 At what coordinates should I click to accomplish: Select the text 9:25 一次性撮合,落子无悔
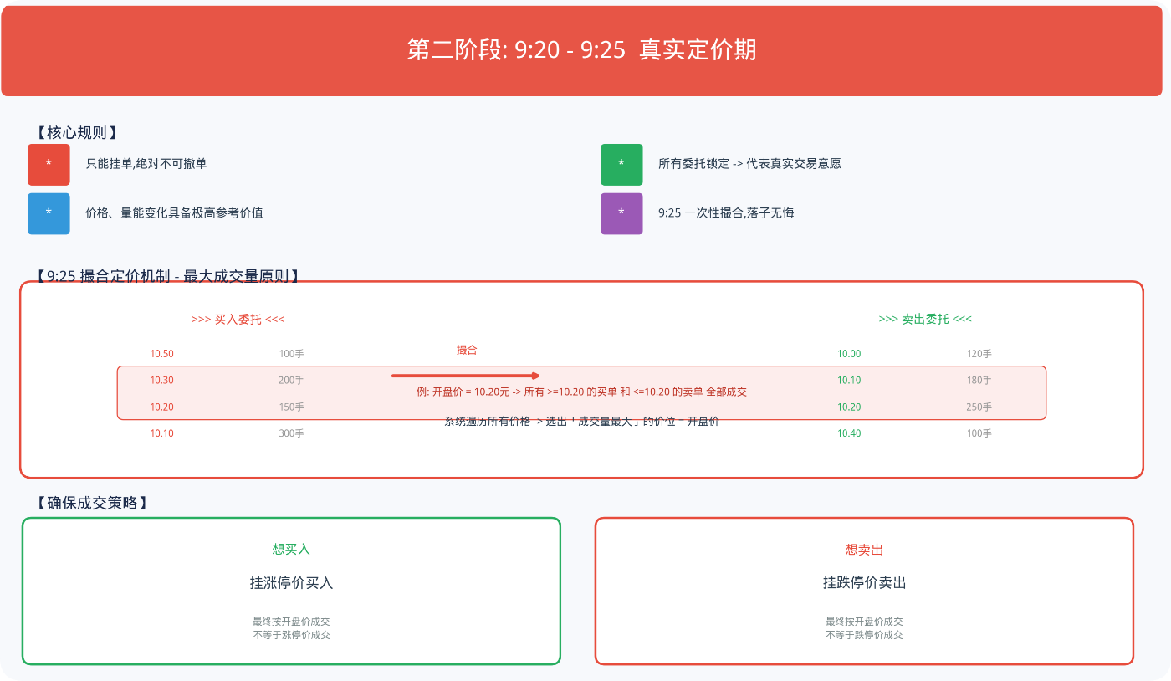726,213
